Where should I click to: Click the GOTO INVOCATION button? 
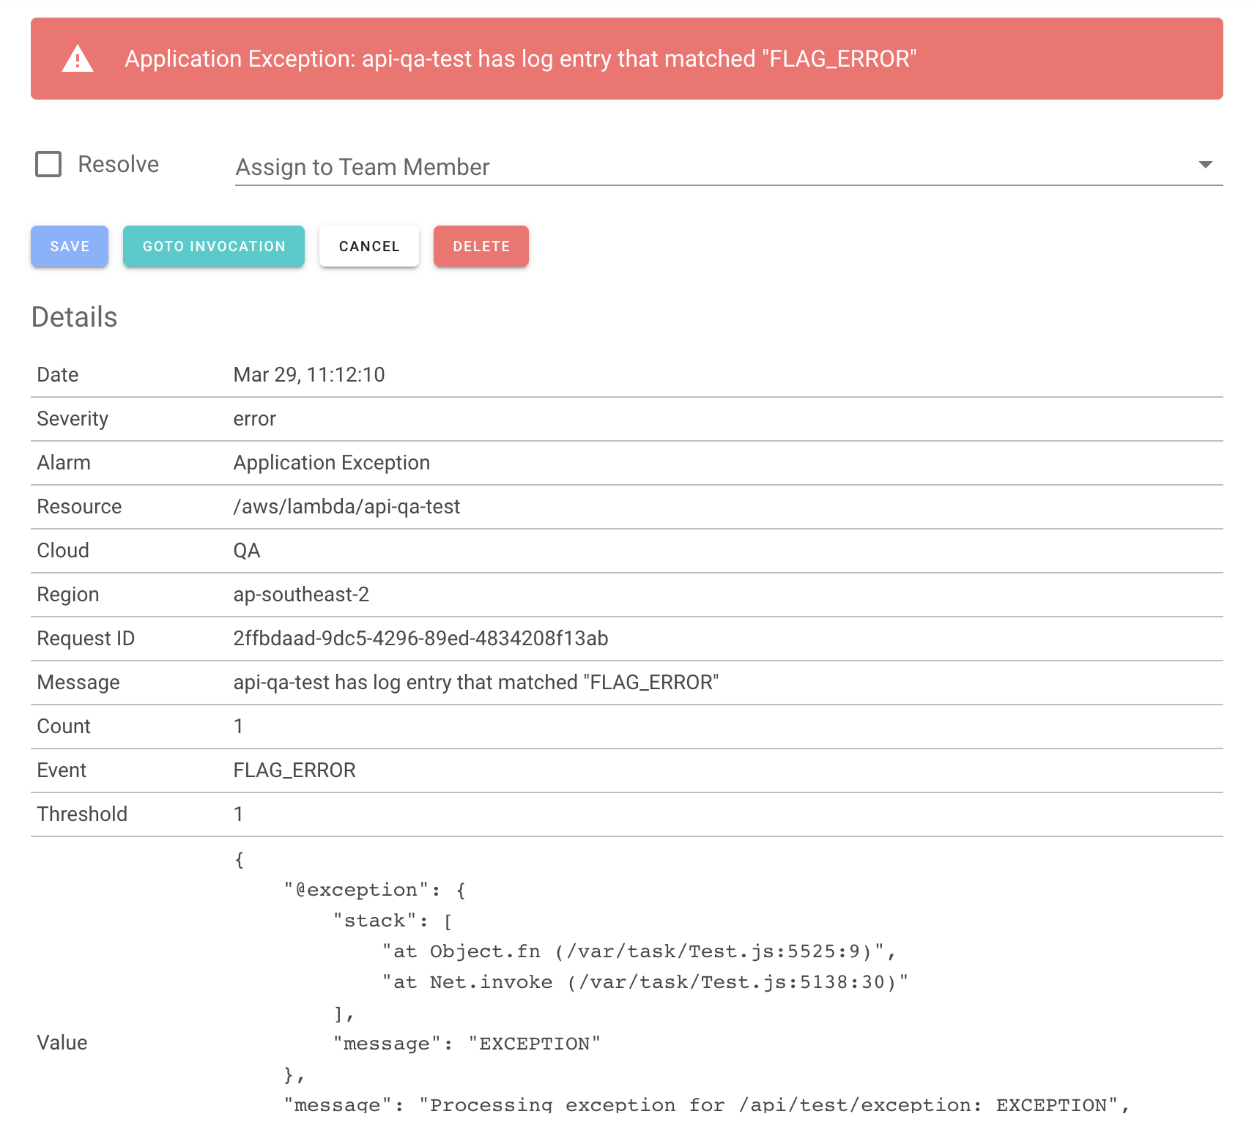click(214, 246)
